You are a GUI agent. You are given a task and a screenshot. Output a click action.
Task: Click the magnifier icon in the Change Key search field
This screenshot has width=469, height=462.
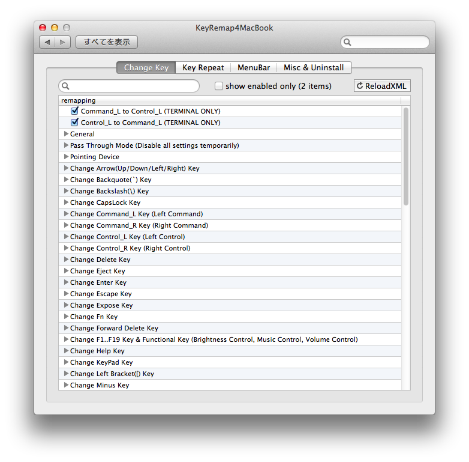[x=65, y=87]
